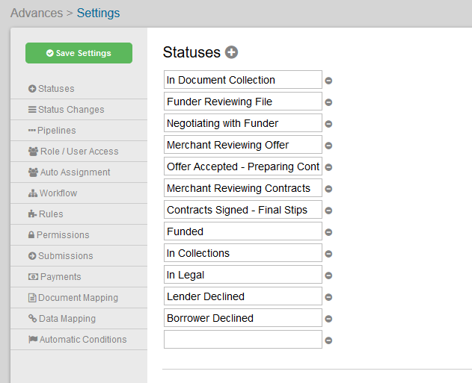The height and width of the screenshot is (383, 472).
Task: Remove the Borrower Declined status
Action: pyautogui.click(x=328, y=318)
